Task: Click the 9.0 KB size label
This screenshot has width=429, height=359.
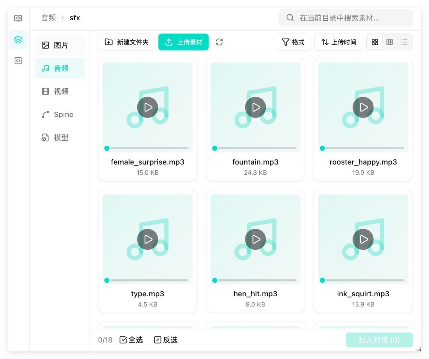Action: (255, 304)
